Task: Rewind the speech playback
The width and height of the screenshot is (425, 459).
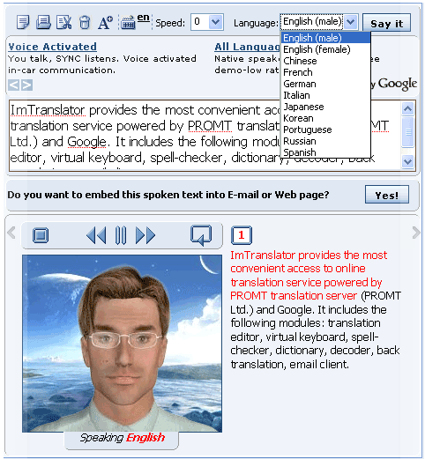Action: (96, 235)
